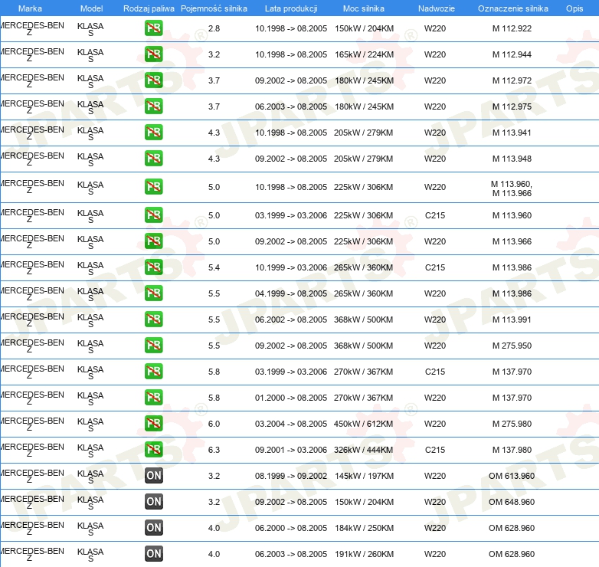Image resolution: width=599 pixels, height=567 pixels.
Task: Select the M 113.991 engine code cell
Action: click(512, 320)
